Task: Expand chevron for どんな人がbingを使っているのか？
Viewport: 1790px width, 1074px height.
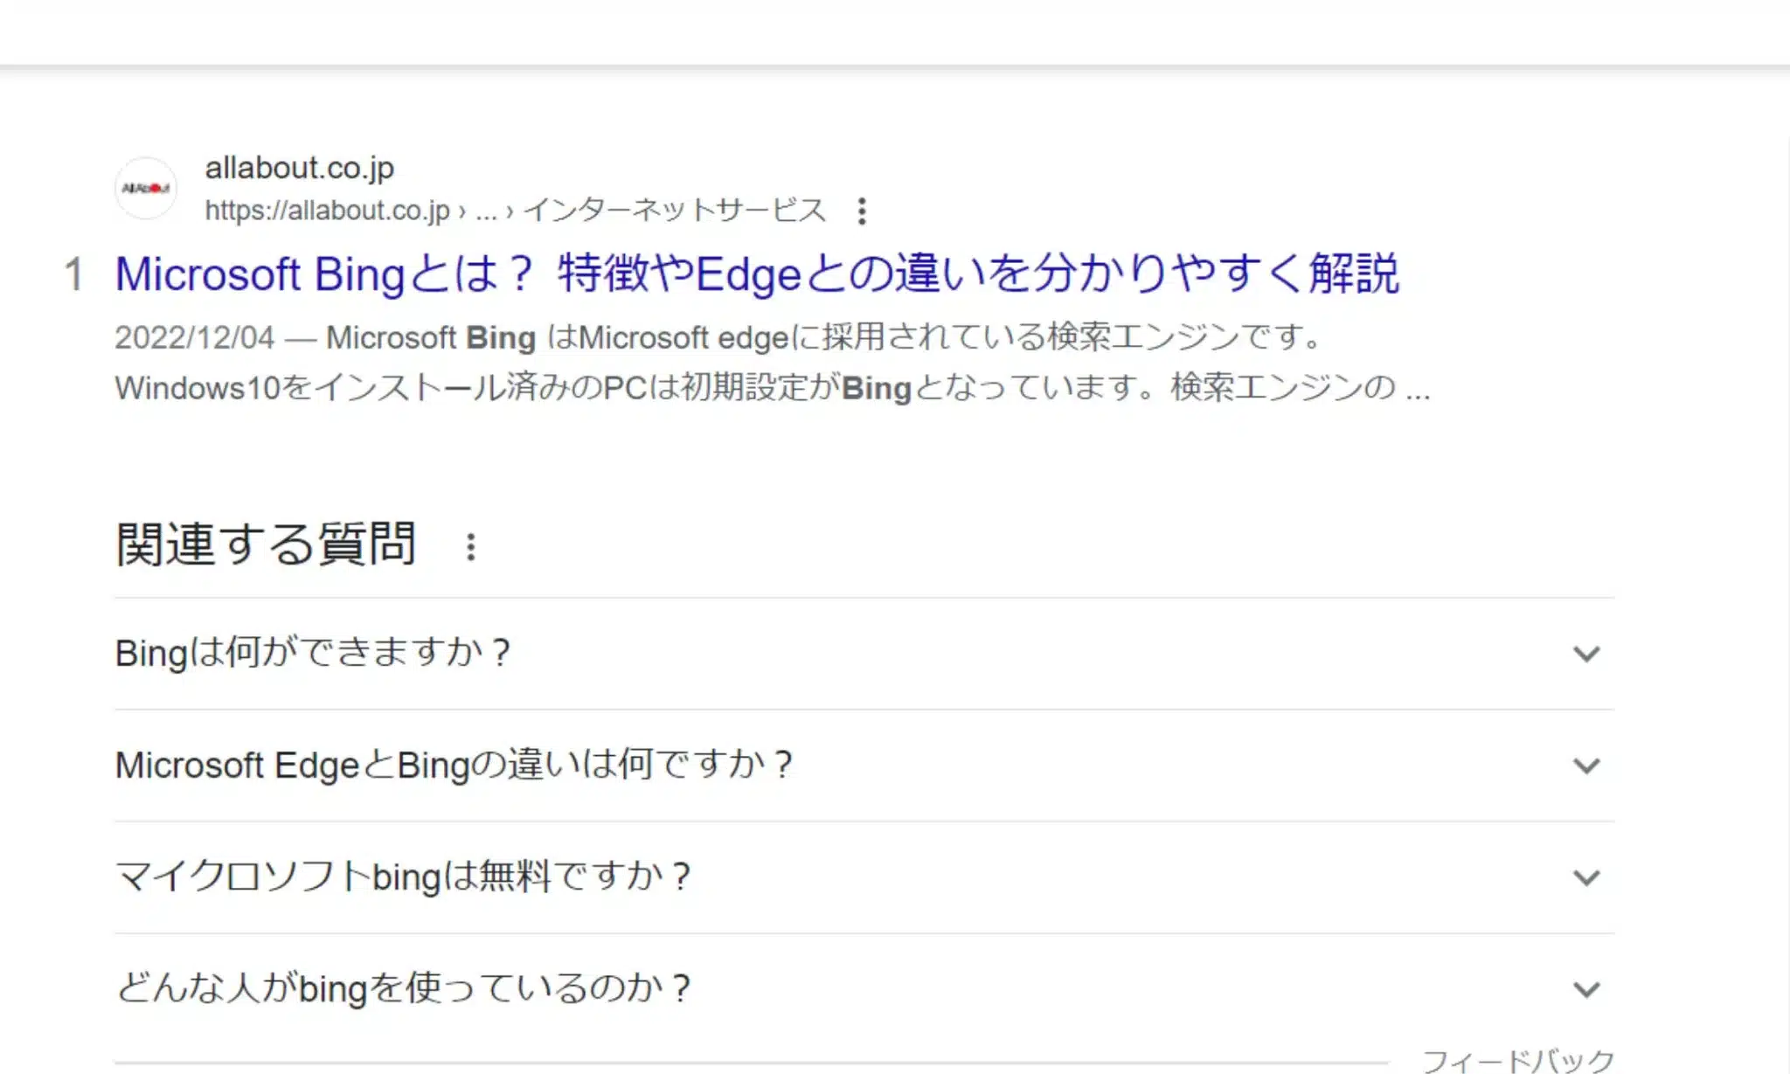Action: pos(1586,989)
